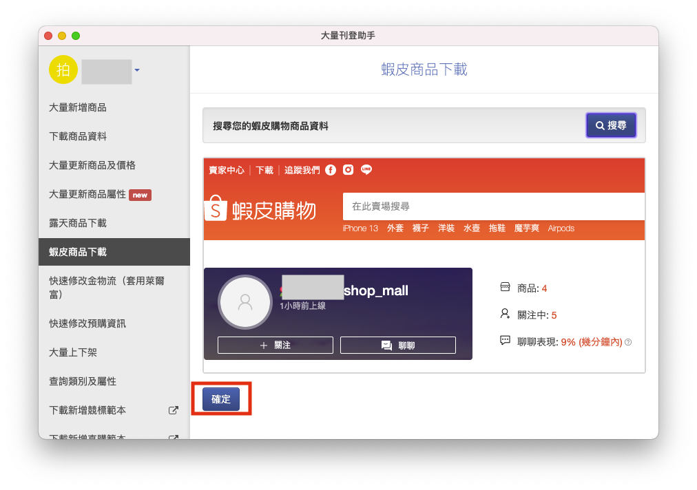The height and width of the screenshot is (490, 697).
Task: Click the shop profile avatar picture
Action: click(245, 301)
